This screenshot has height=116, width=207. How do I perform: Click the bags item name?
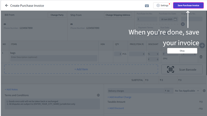tap(13, 53)
